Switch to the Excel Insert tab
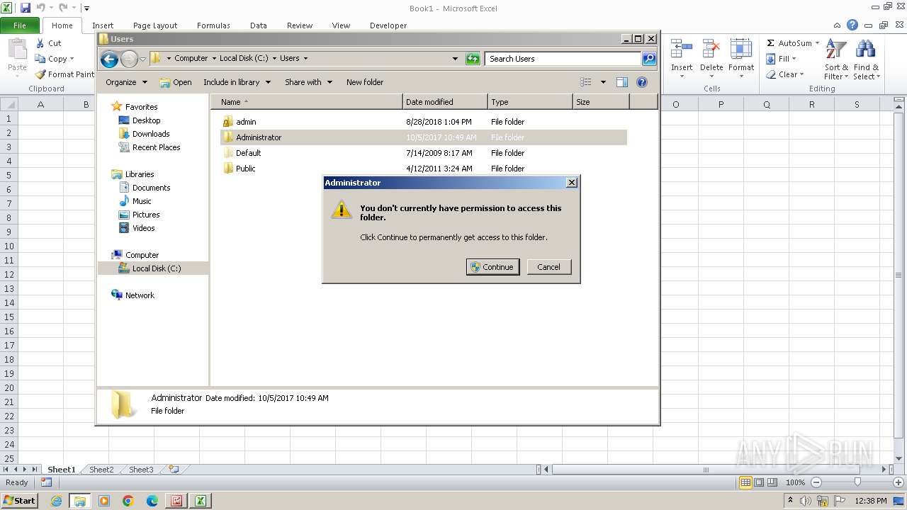Screen dimensions: 907x510 [103, 25]
